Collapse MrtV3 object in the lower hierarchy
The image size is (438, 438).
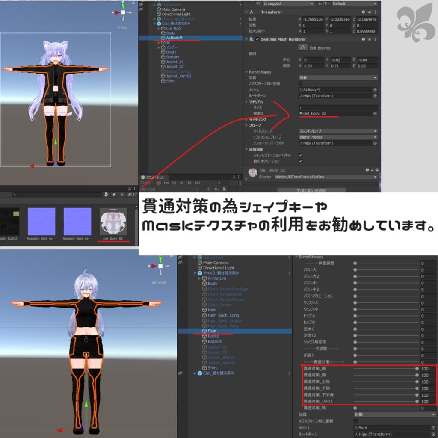tap(195, 273)
